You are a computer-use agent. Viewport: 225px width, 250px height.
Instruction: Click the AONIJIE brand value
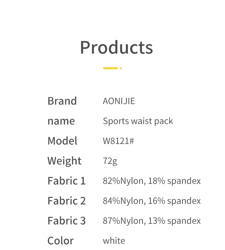pyautogui.click(x=119, y=101)
